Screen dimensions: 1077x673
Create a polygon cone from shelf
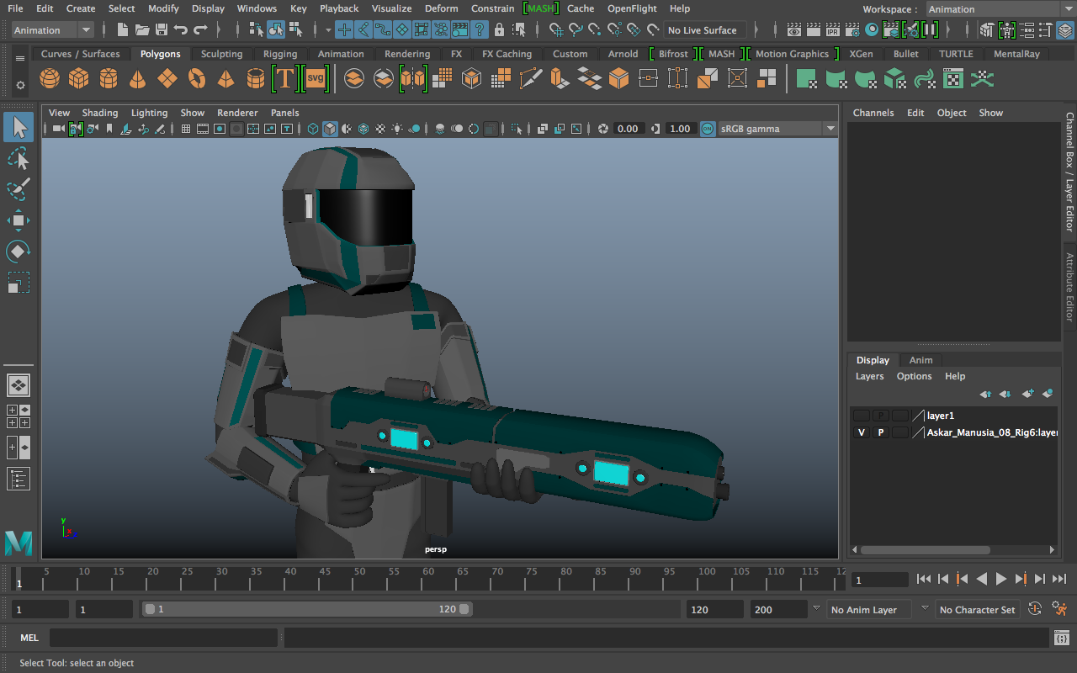coord(138,79)
